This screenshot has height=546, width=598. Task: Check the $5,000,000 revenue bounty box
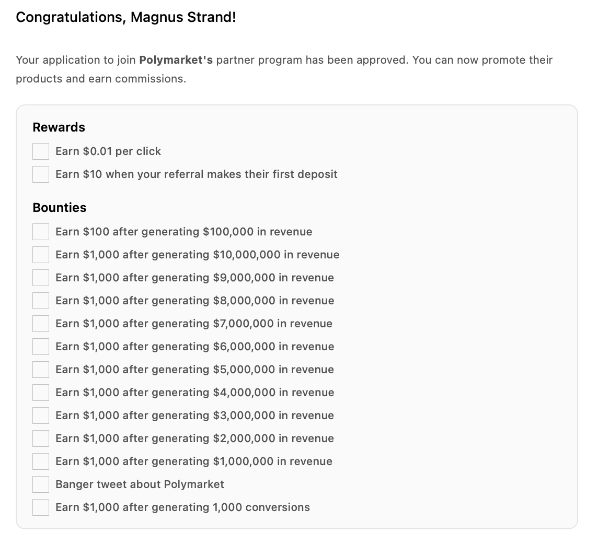coord(41,370)
